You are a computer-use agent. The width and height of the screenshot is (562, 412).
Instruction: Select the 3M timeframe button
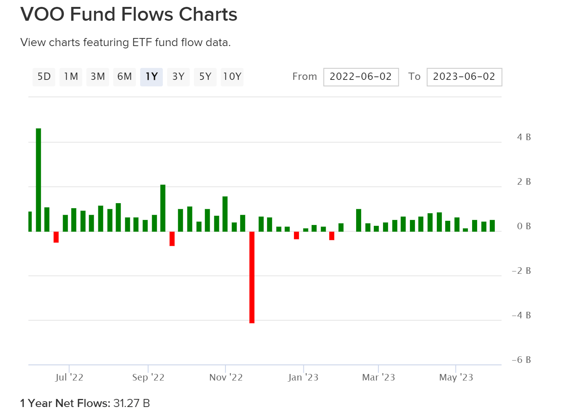(97, 77)
